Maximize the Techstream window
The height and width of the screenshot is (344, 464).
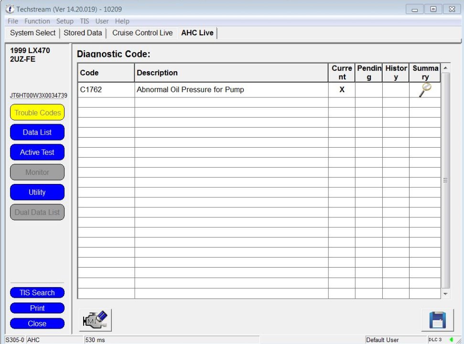[433, 9]
